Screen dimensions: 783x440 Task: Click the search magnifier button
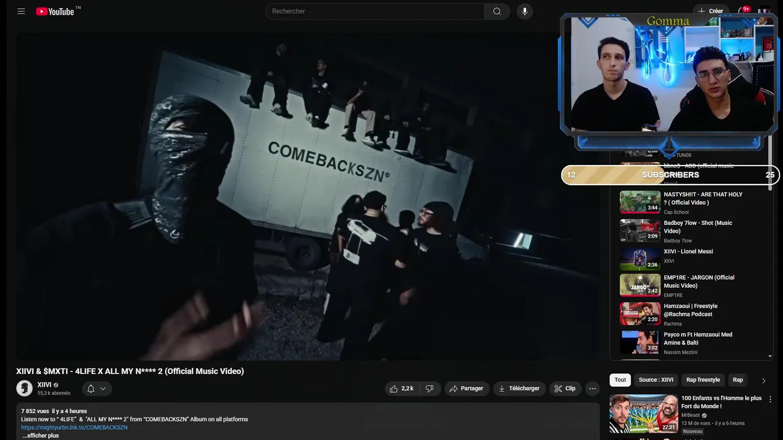(x=497, y=11)
